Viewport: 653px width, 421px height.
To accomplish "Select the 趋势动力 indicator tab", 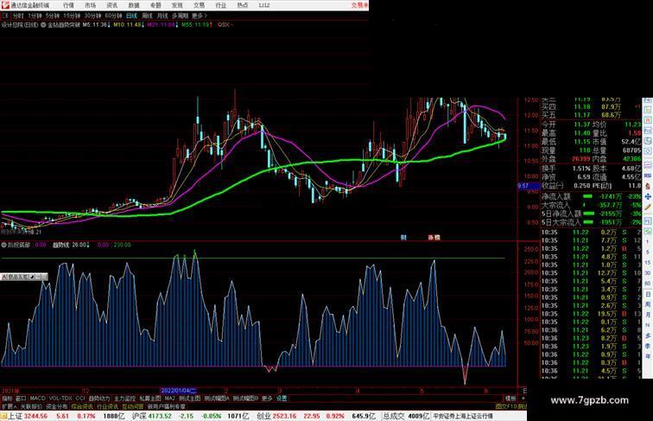I will click(99, 399).
